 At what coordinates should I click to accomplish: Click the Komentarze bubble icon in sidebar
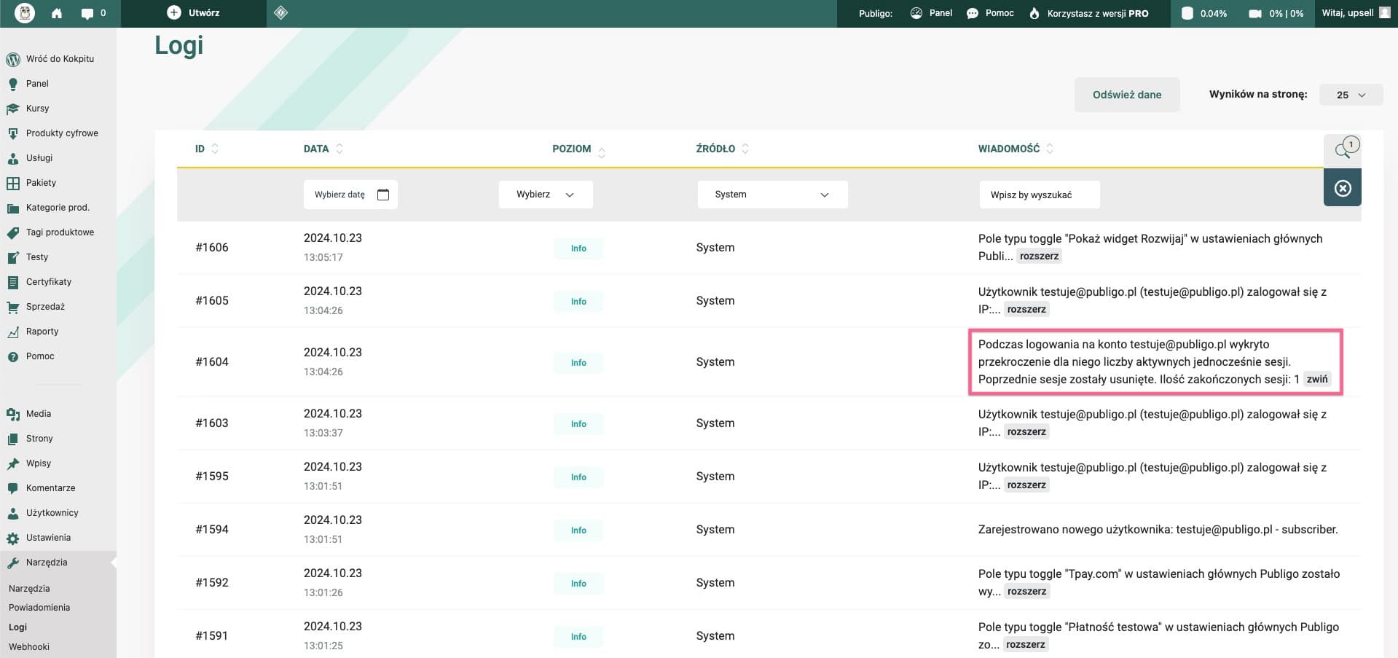pos(12,489)
